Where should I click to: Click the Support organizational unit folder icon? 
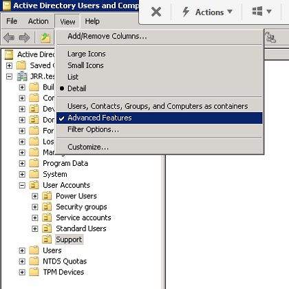(47, 239)
